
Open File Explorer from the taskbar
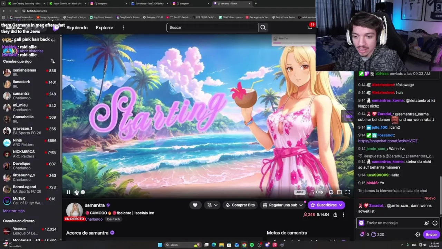221,245
